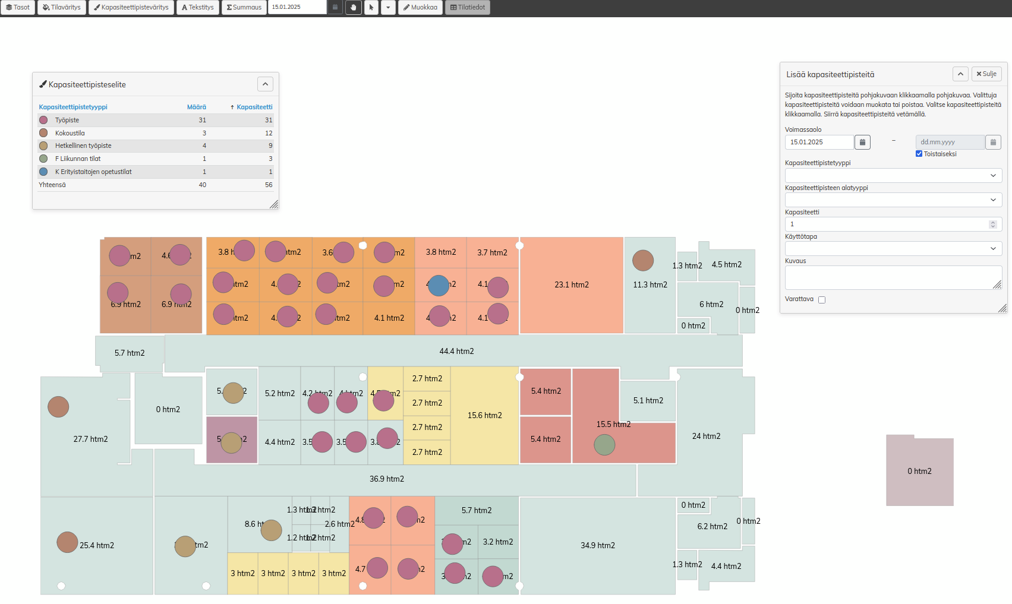Open Voimassaolo start date calendar
This screenshot has width=1012, height=604.
point(862,142)
